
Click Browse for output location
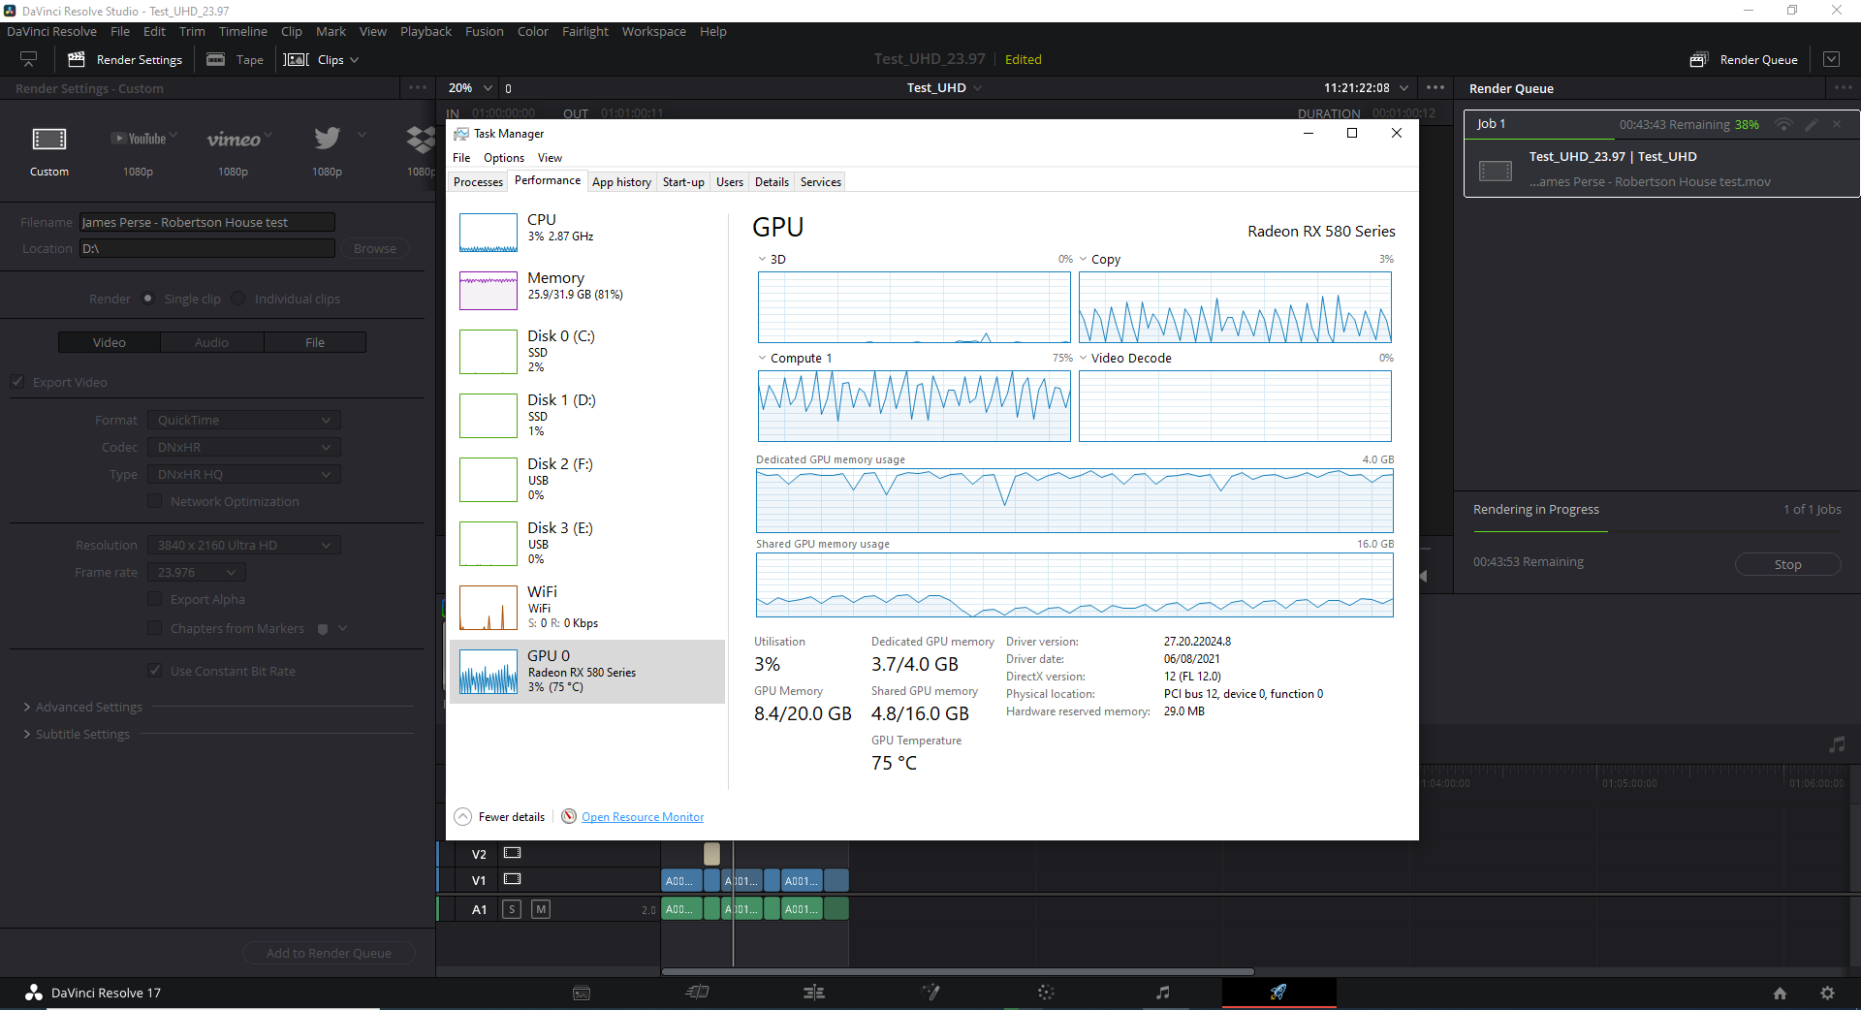coord(375,248)
